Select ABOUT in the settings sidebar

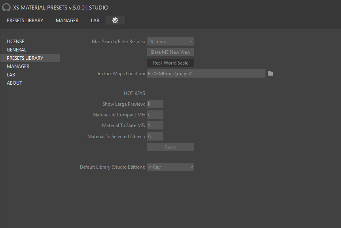click(14, 83)
